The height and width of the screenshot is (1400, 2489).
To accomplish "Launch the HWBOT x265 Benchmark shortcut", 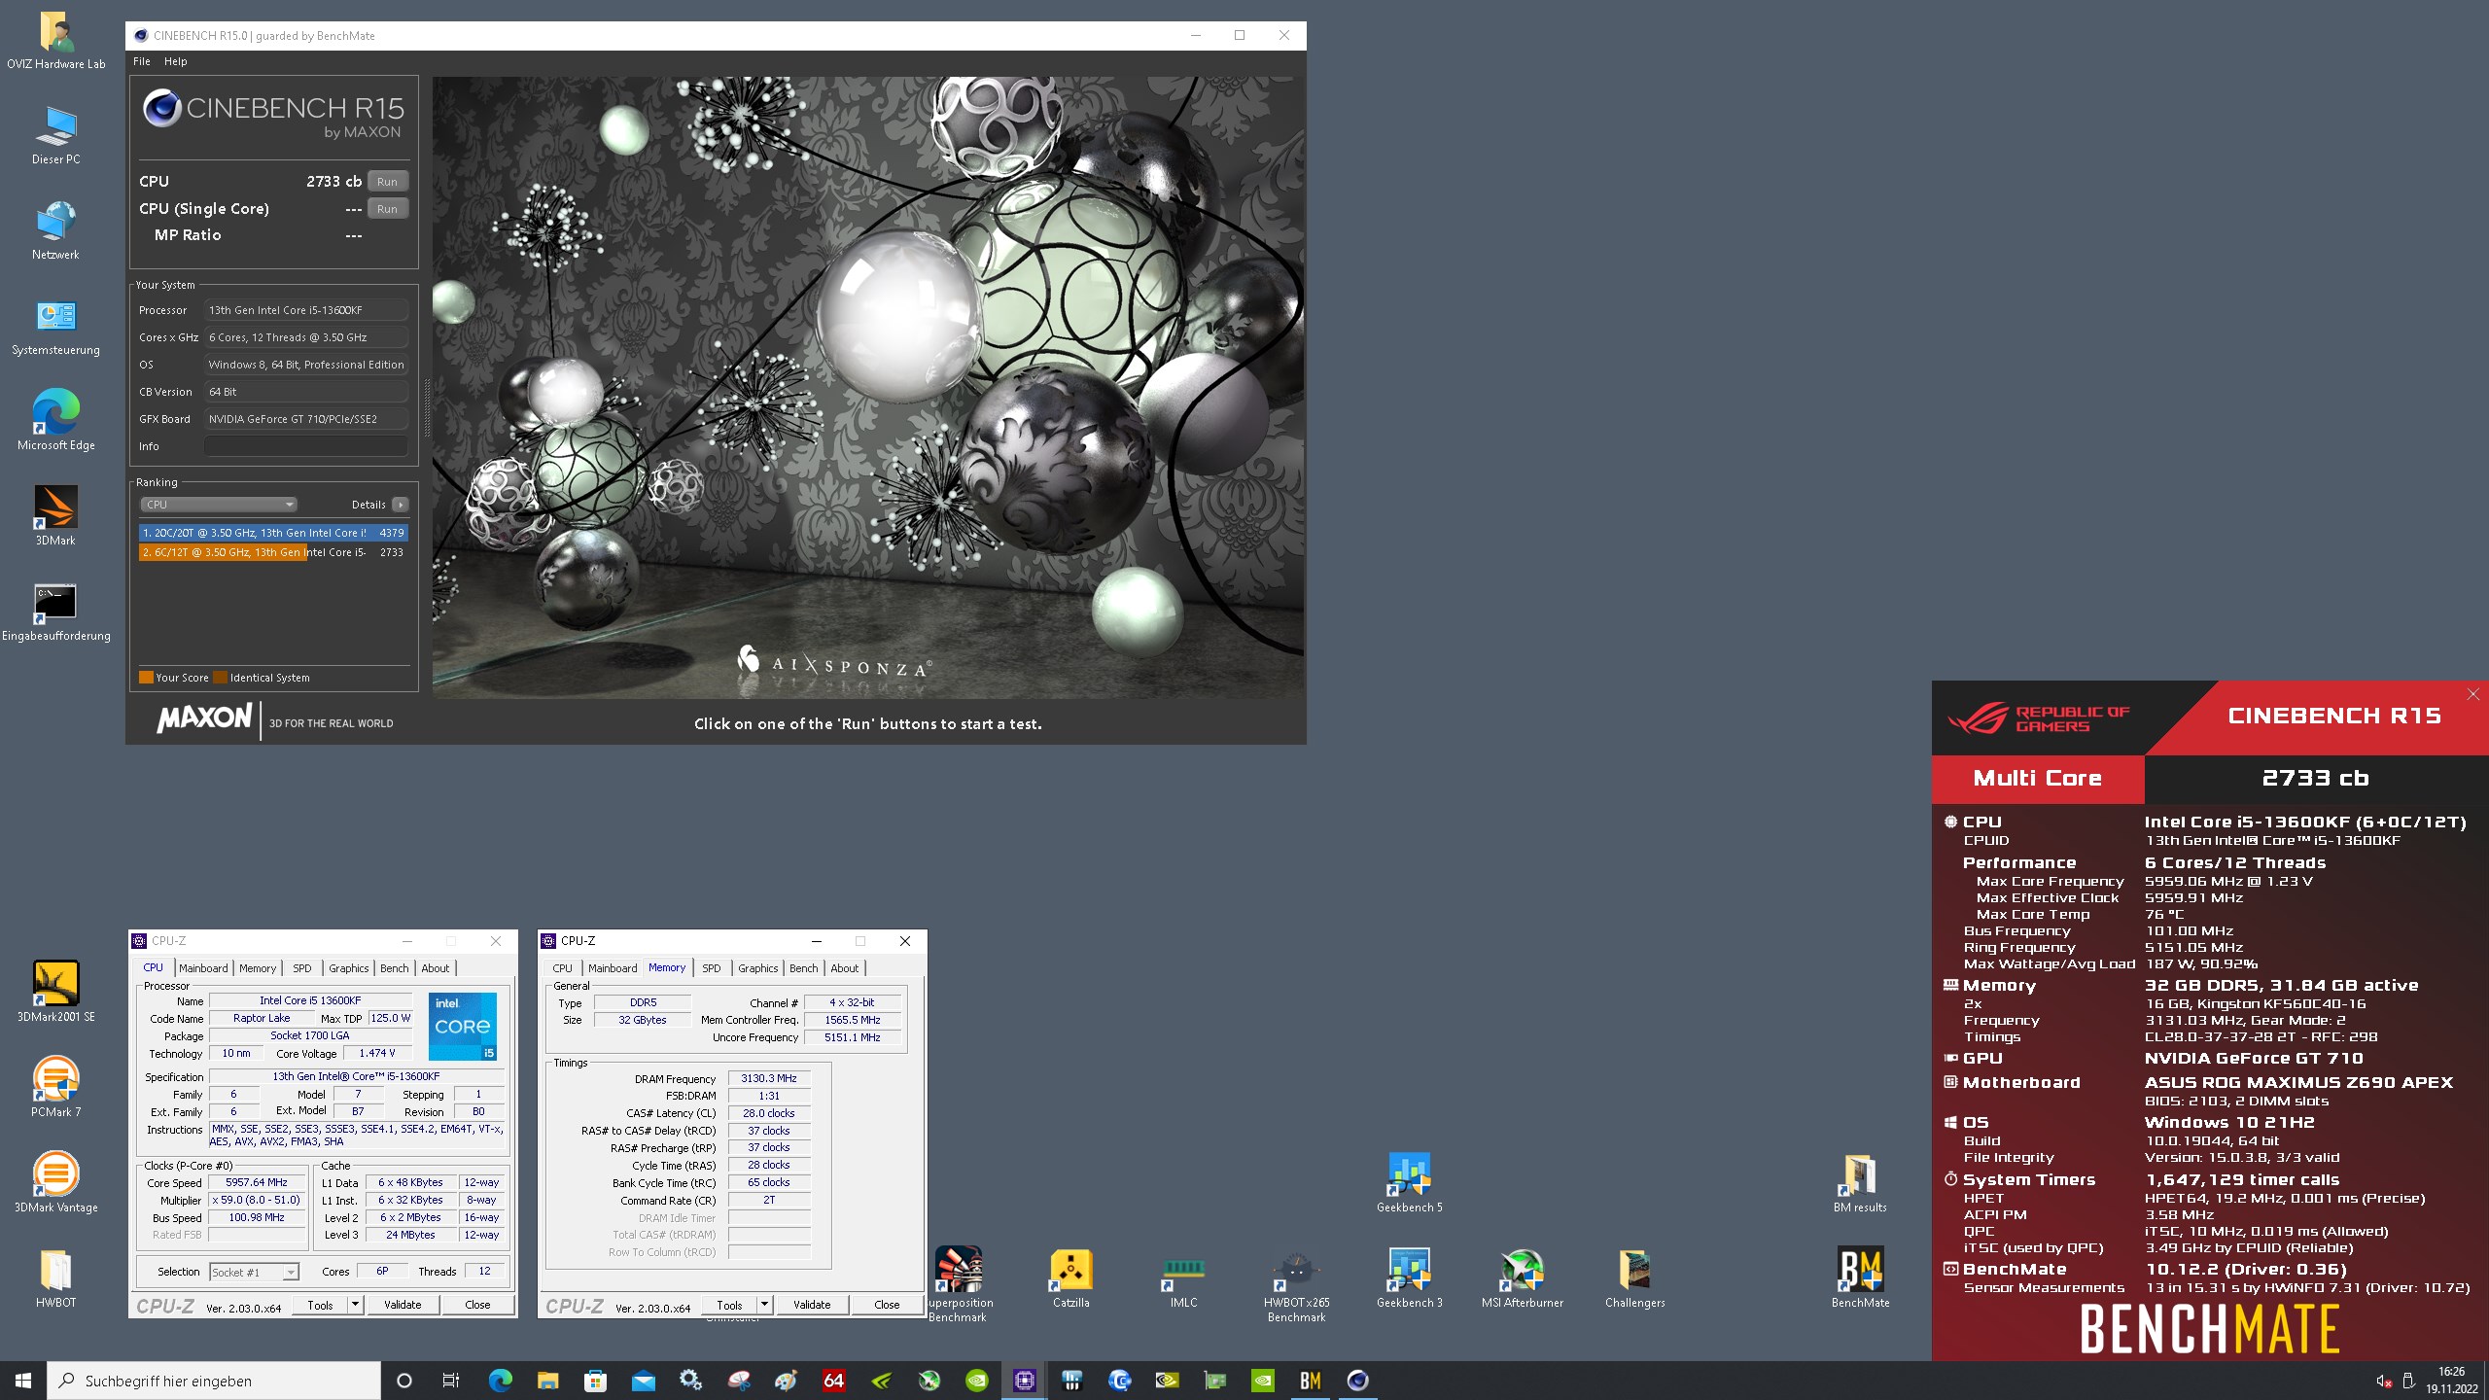I will pyautogui.click(x=1296, y=1283).
